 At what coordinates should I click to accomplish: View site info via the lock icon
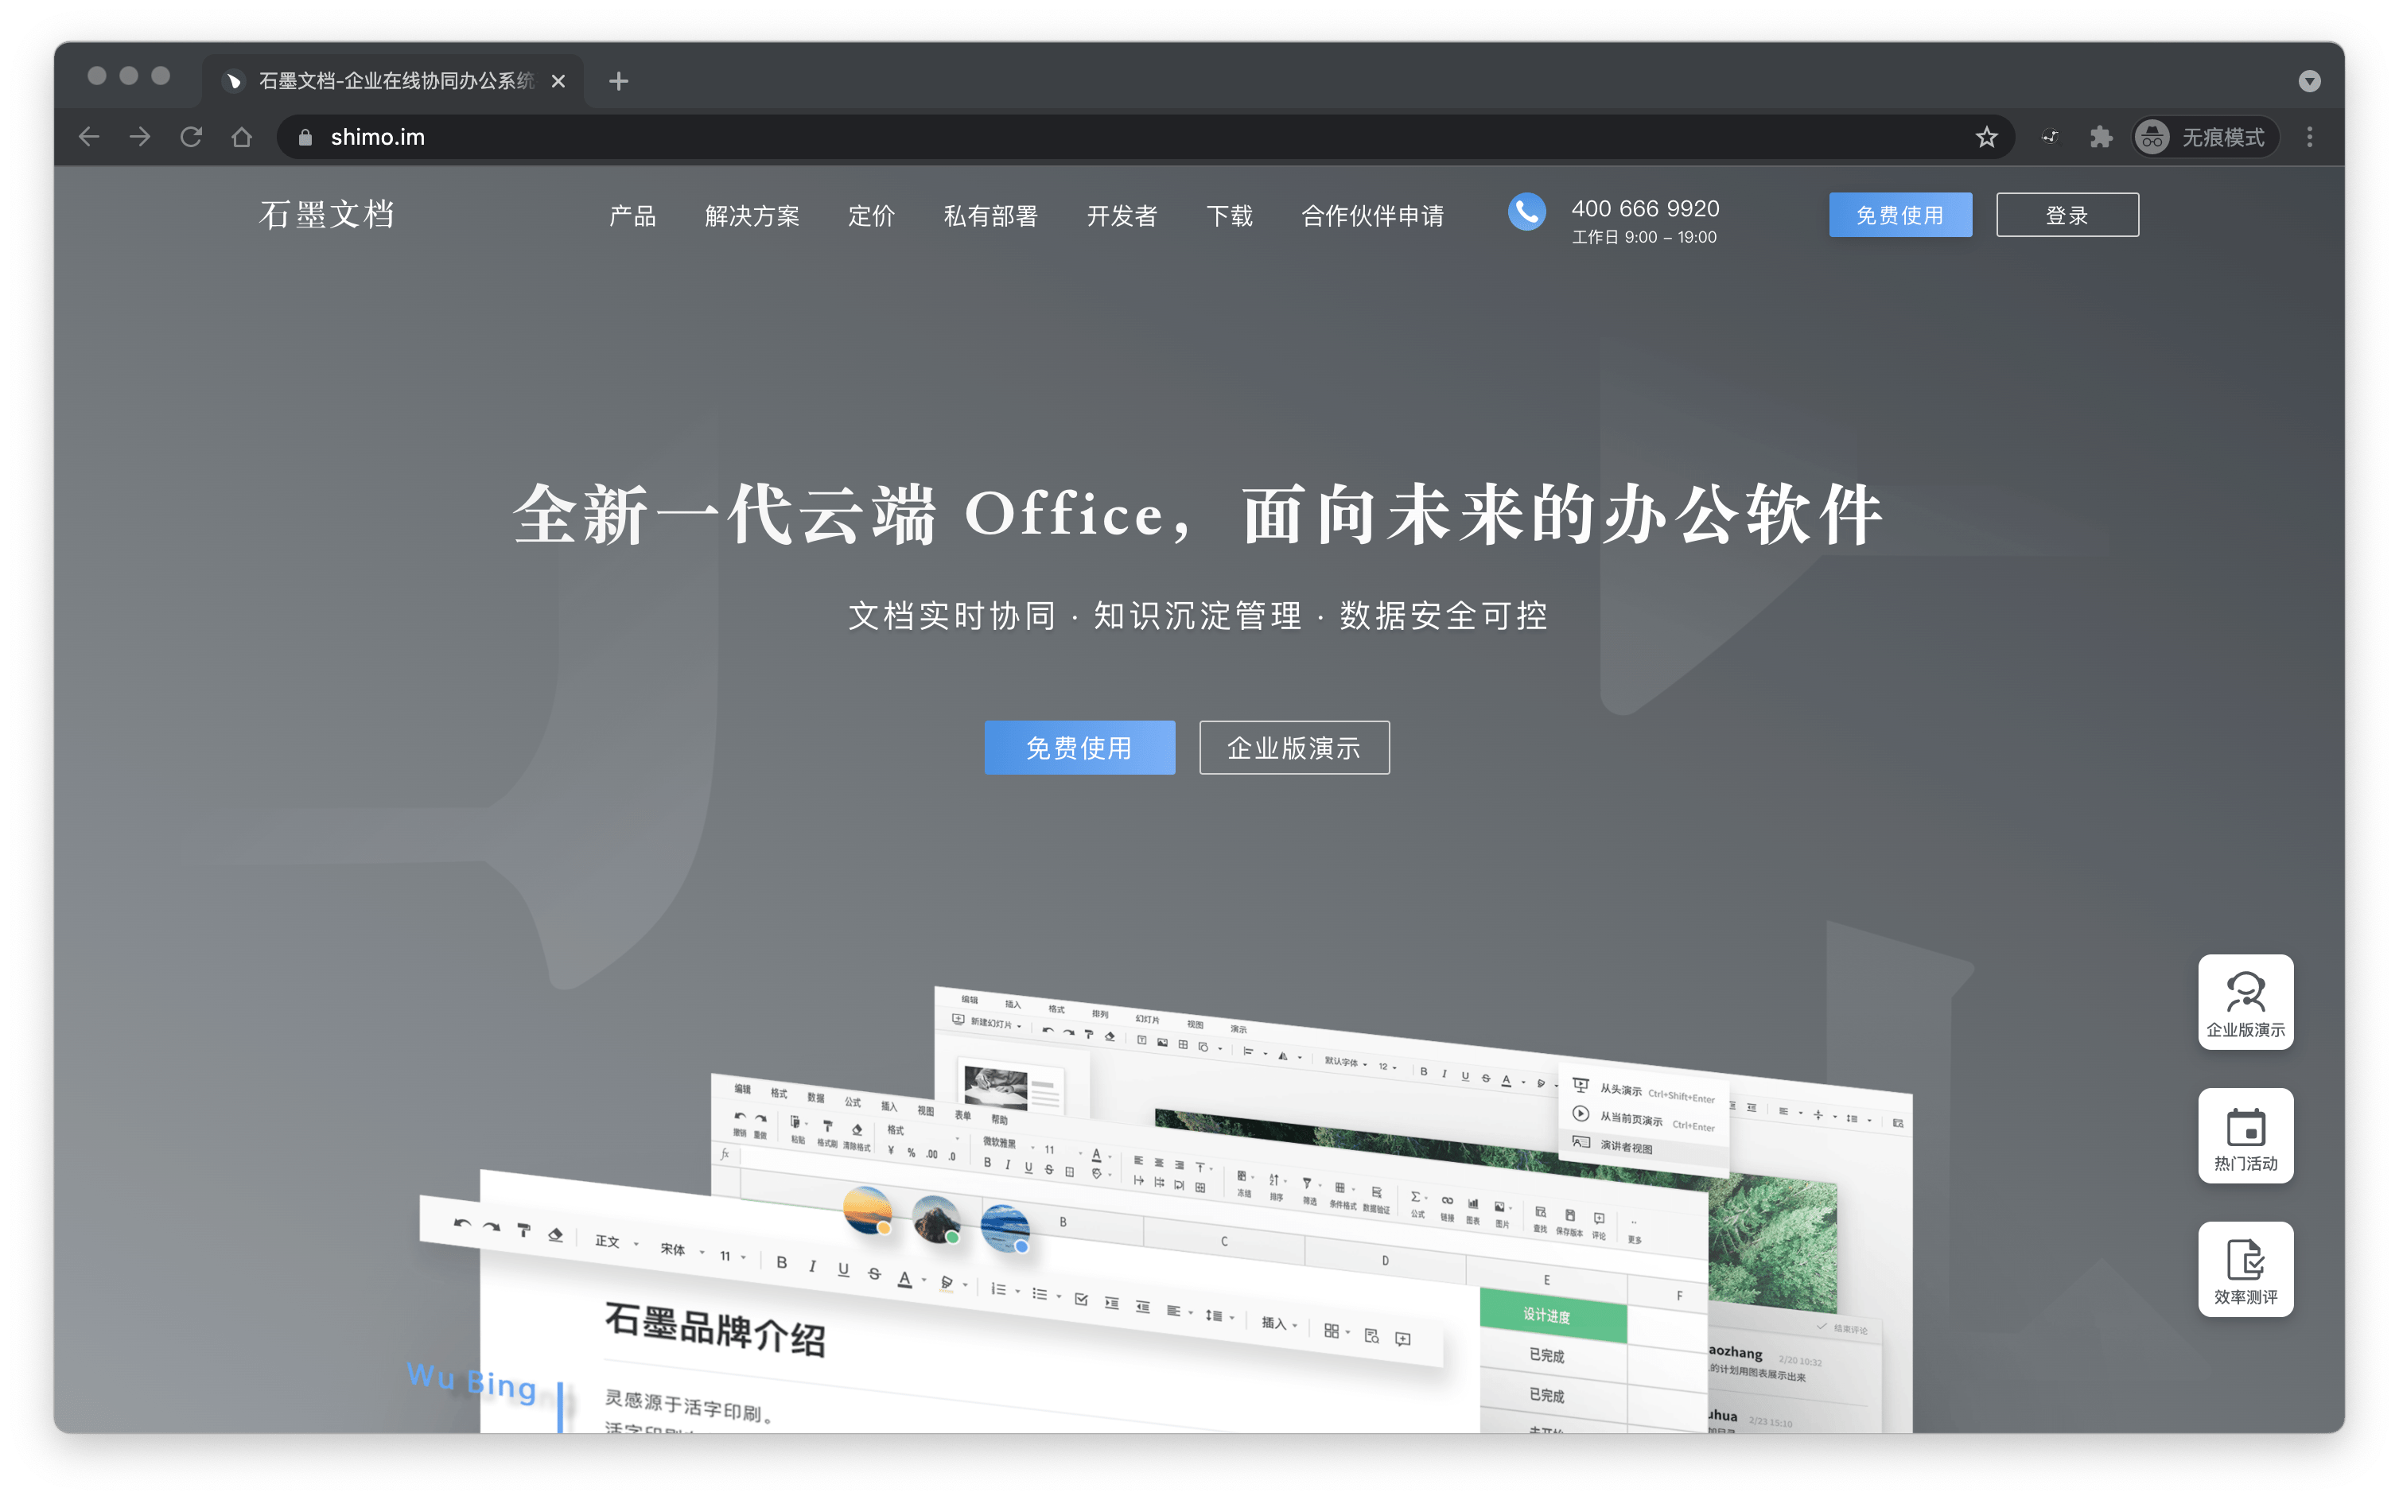coord(305,137)
